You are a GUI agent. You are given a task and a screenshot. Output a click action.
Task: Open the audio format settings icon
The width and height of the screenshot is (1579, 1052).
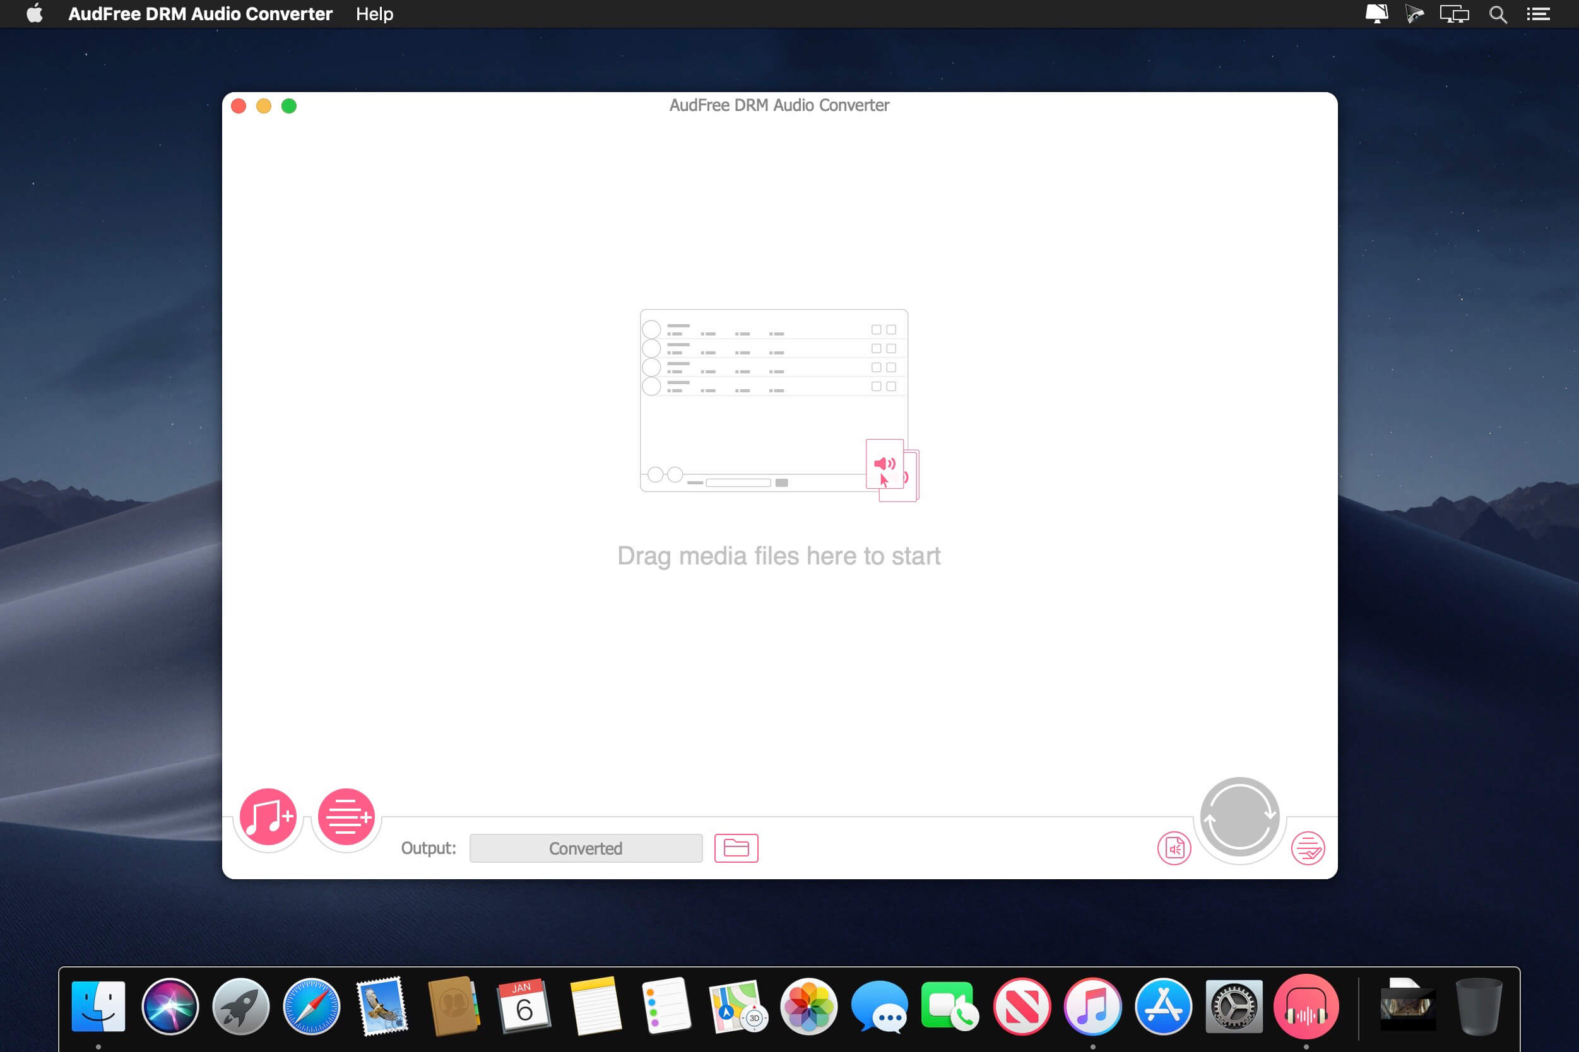coord(1173,849)
